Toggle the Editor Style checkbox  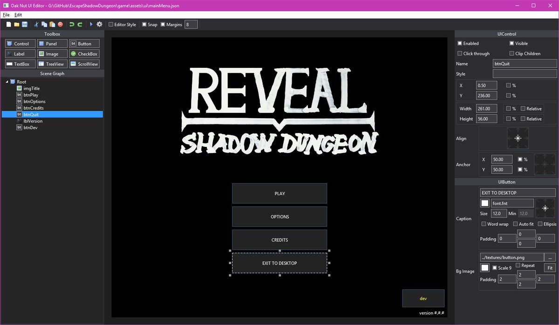pos(110,24)
